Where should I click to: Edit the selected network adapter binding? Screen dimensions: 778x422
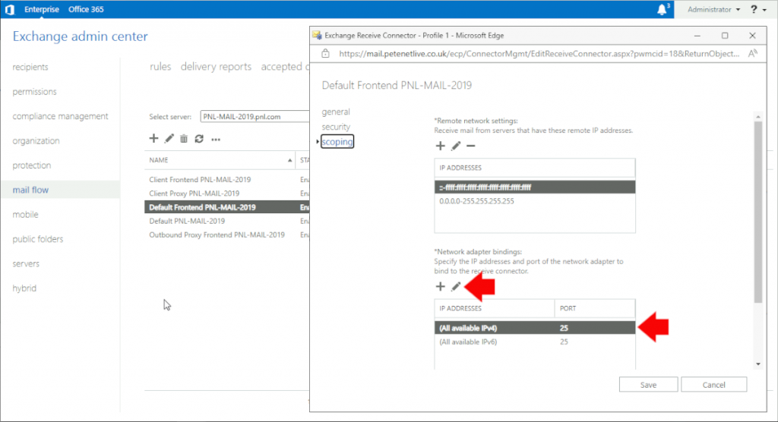coord(456,287)
